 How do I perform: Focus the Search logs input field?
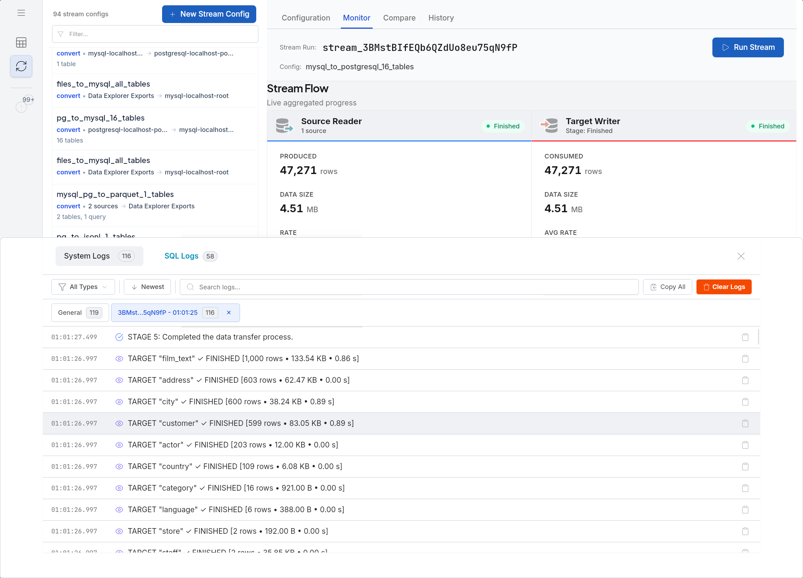(409, 287)
